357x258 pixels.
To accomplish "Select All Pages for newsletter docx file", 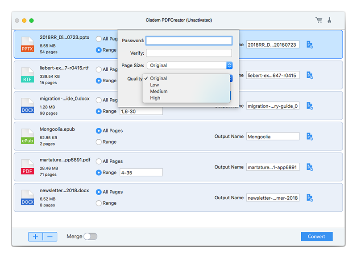I will 99,192.
